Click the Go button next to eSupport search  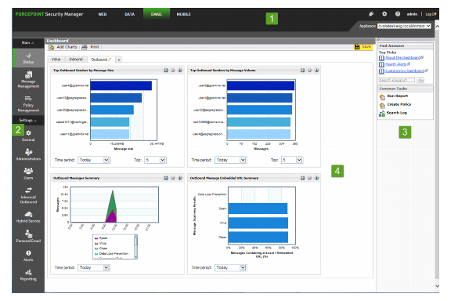coord(420,80)
